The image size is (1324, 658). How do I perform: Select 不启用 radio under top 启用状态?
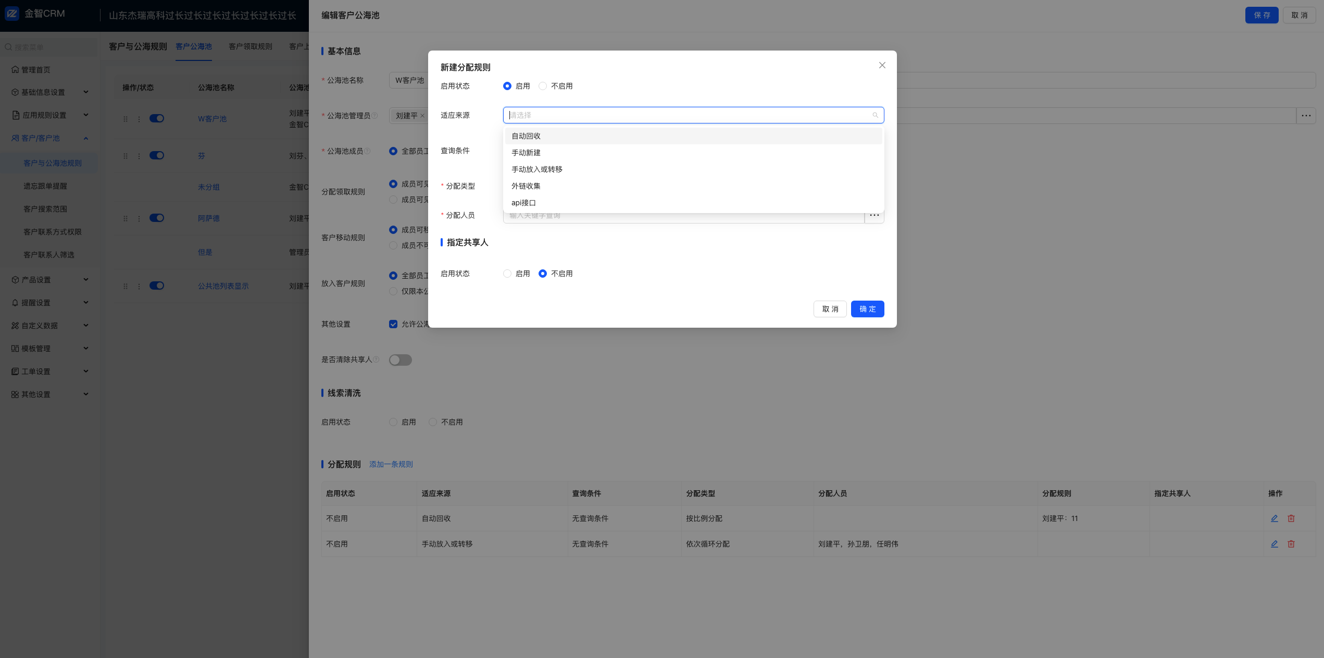tap(543, 86)
